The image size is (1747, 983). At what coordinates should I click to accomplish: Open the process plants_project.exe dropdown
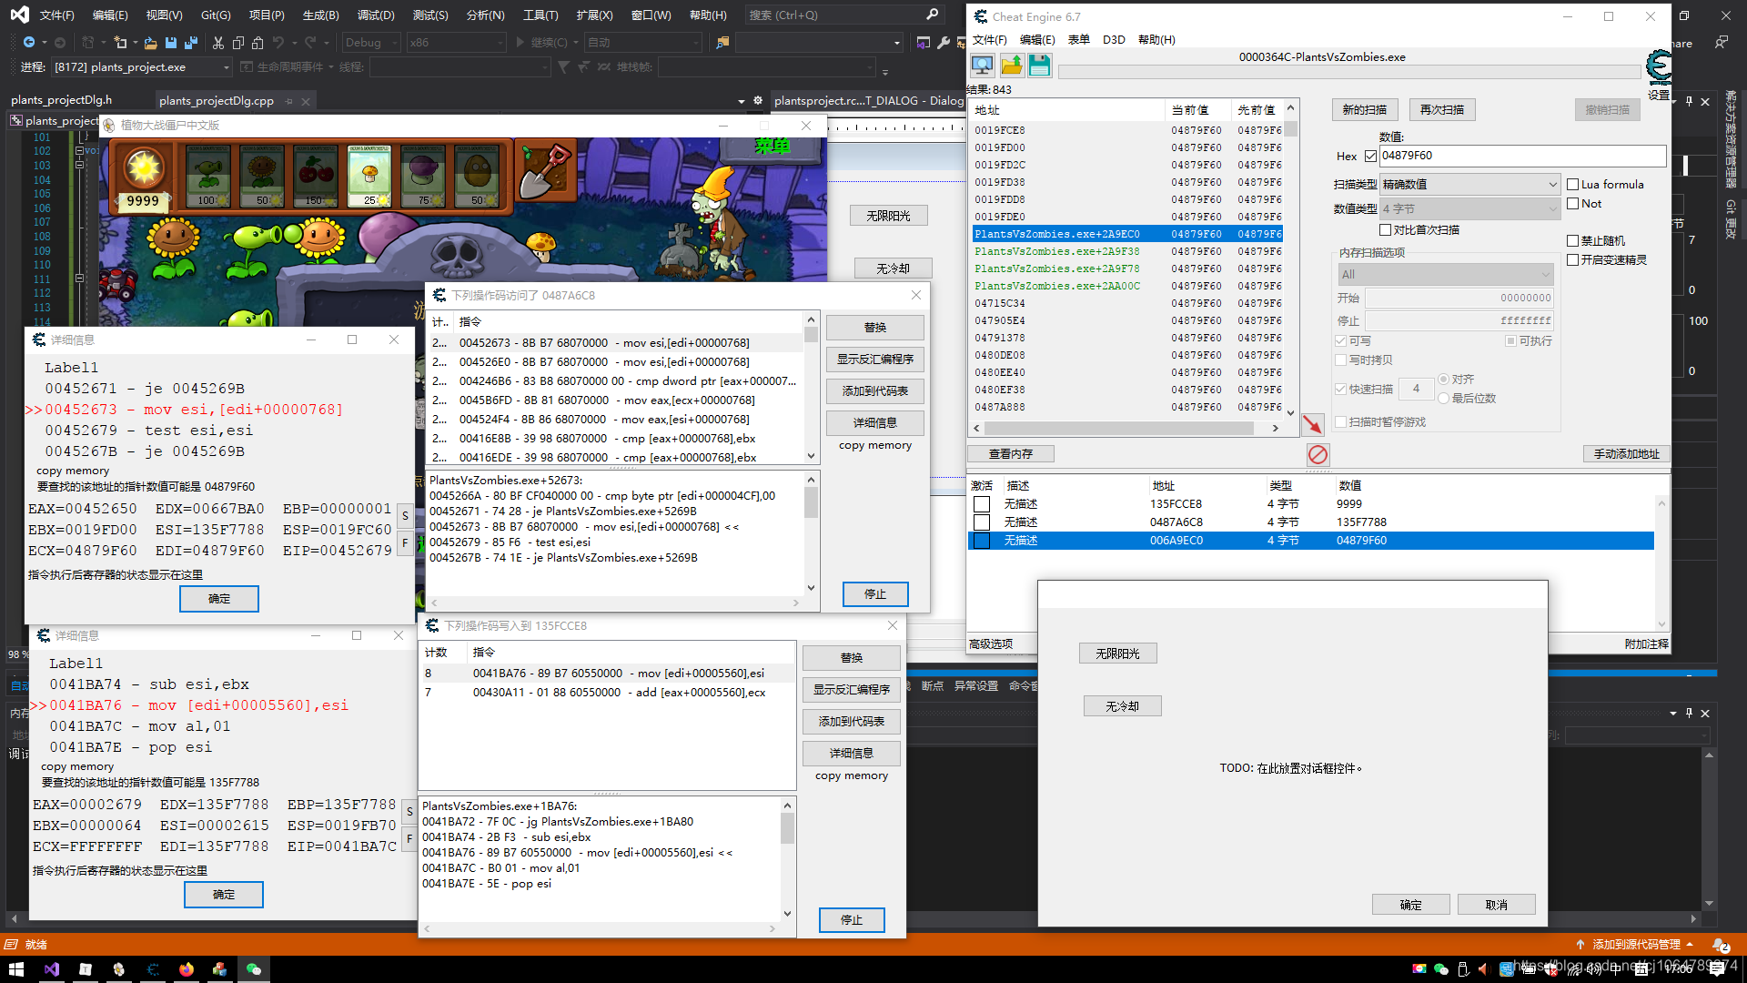tap(141, 67)
